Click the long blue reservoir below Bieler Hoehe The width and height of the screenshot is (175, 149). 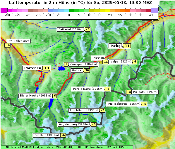coord(51,103)
